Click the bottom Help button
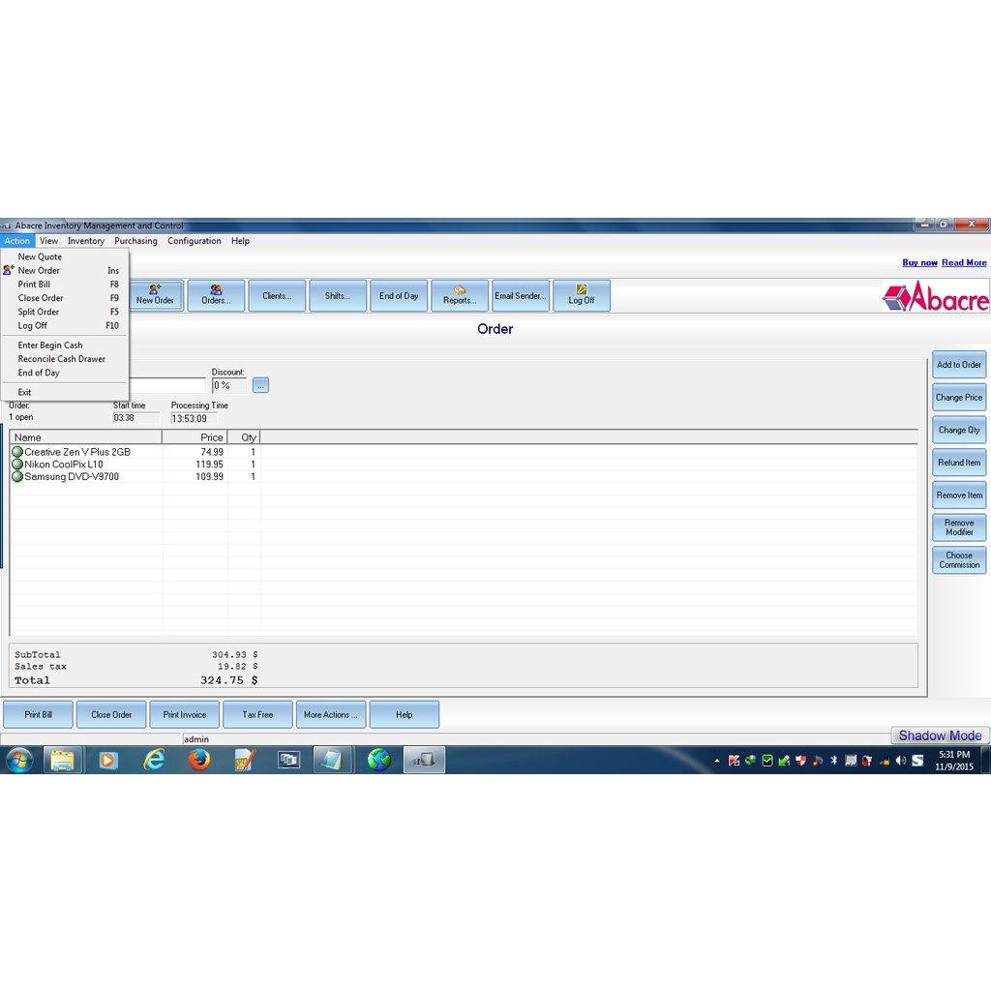This screenshot has width=991, height=991. [x=404, y=715]
